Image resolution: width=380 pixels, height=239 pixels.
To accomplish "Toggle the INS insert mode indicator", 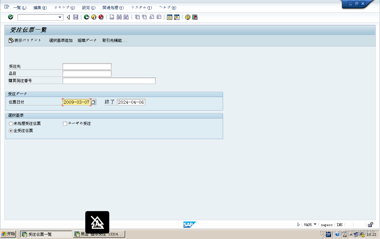I will tap(339, 225).
